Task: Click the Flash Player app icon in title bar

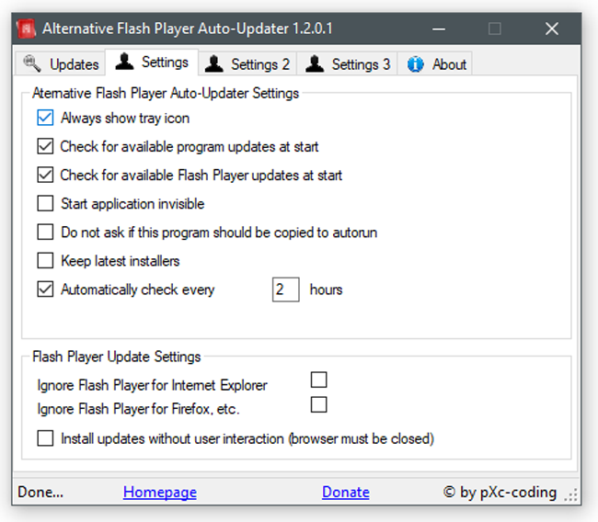Action: [27, 28]
